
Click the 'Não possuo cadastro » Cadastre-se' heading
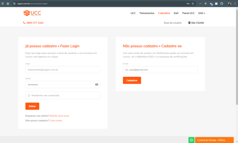click(152, 46)
